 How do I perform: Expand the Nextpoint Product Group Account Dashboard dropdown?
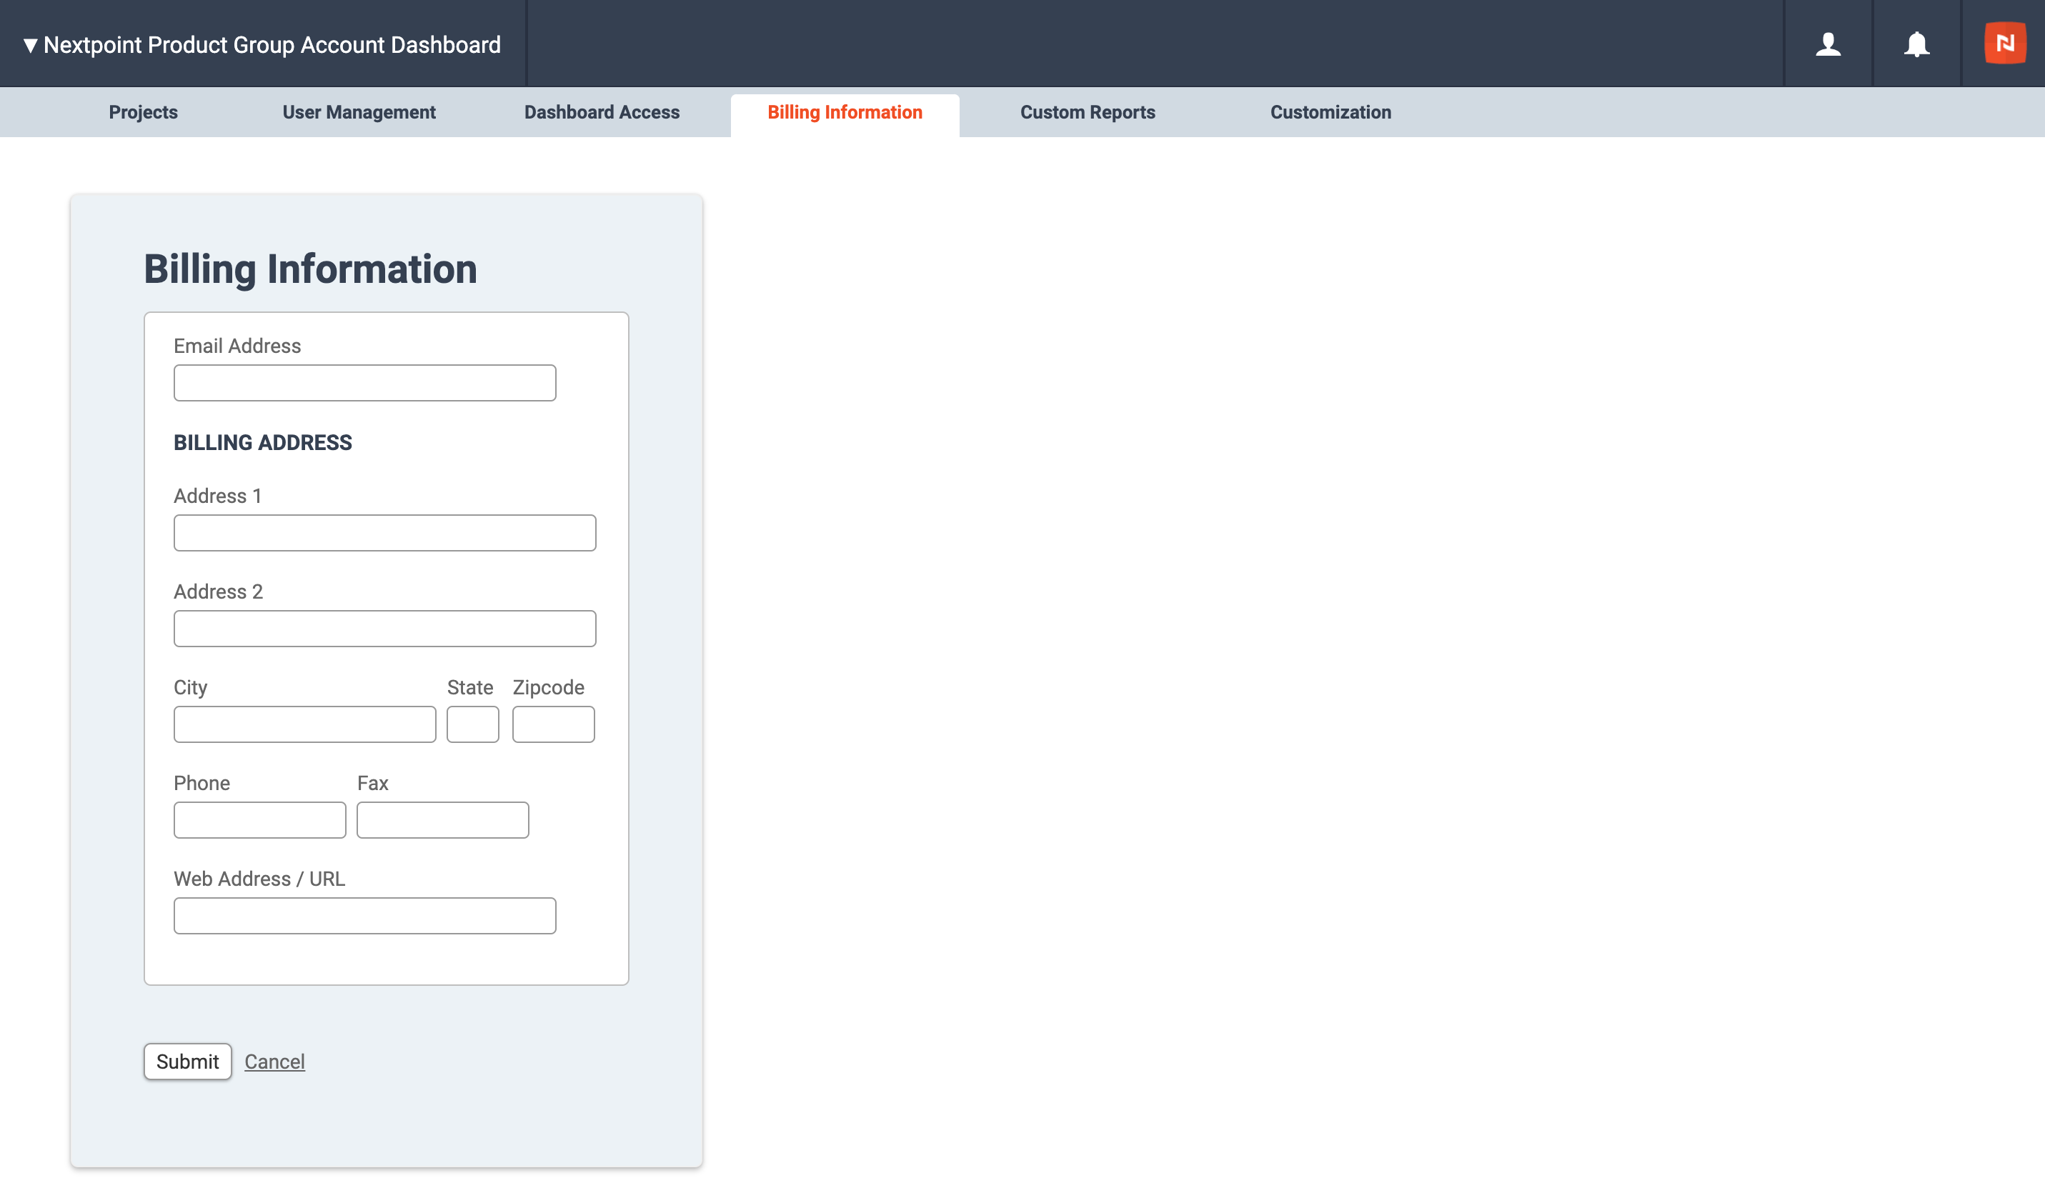[262, 44]
